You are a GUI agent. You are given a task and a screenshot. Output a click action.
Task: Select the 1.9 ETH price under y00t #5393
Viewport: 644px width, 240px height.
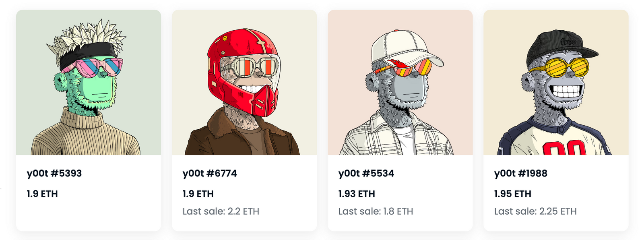[42, 194]
